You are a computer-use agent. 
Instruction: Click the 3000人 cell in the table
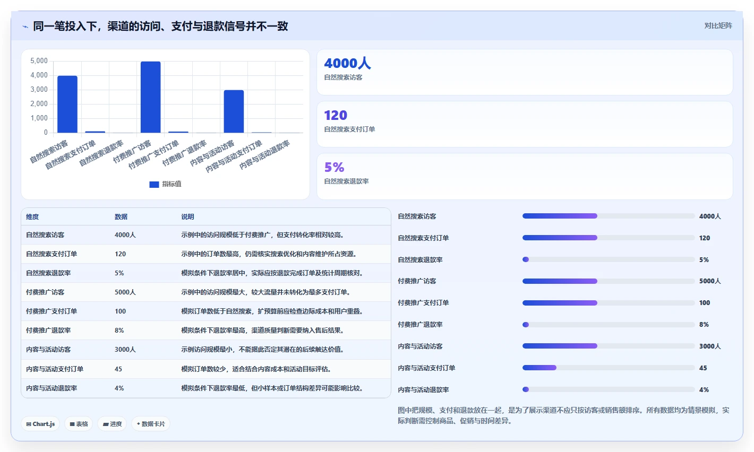pyautogui.click(x=125, y=349)
